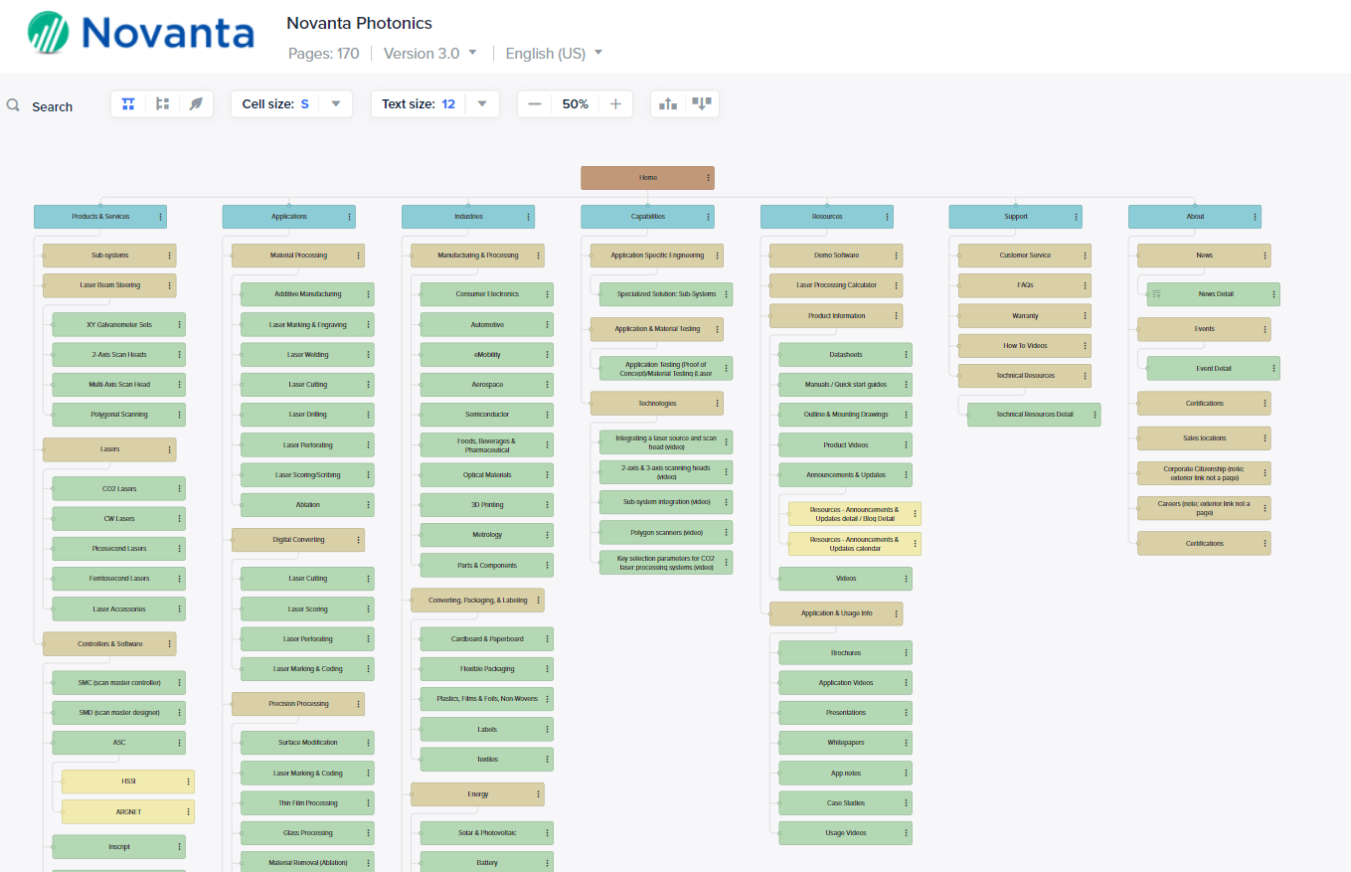The height and width of the screenshot is (872, 1351).
Task: Click the 'Pages: 170' count text
Action: [x=323, y=53]
